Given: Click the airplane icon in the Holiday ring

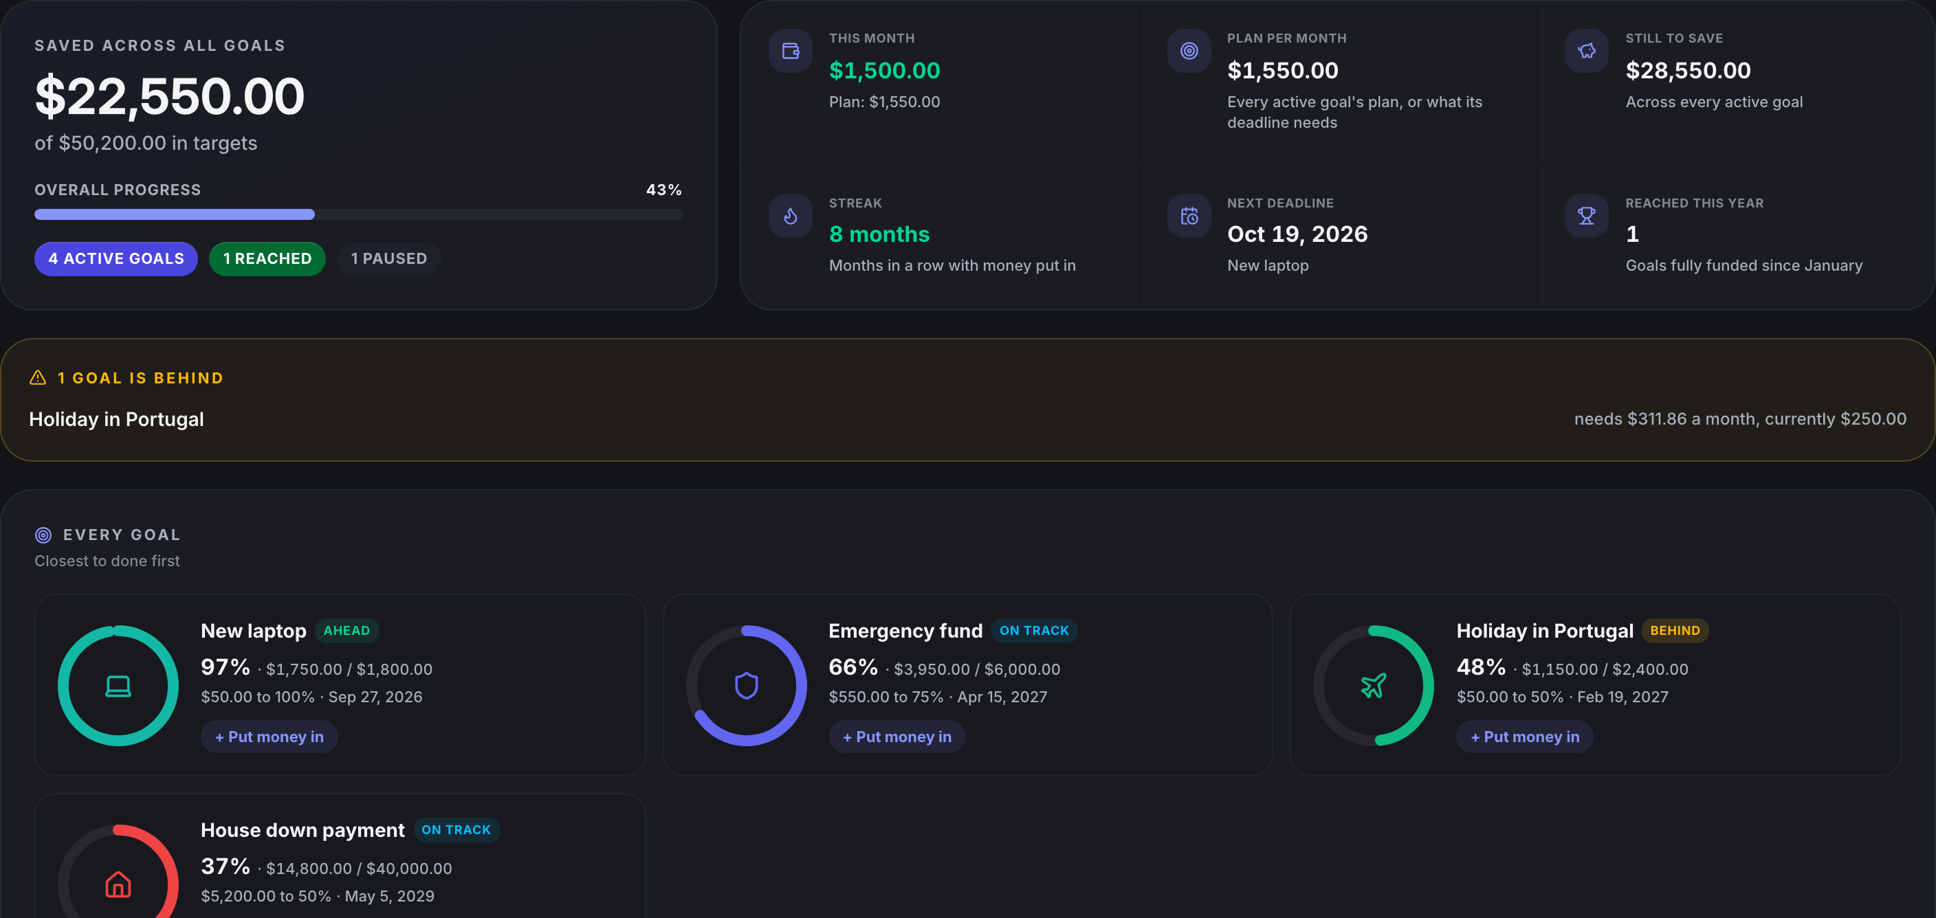Looking at the screenshot, I should (x=1373, y=686).
